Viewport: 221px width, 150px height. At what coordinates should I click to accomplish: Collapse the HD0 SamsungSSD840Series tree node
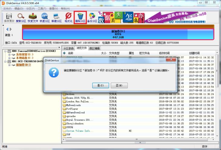click(5, 51)
